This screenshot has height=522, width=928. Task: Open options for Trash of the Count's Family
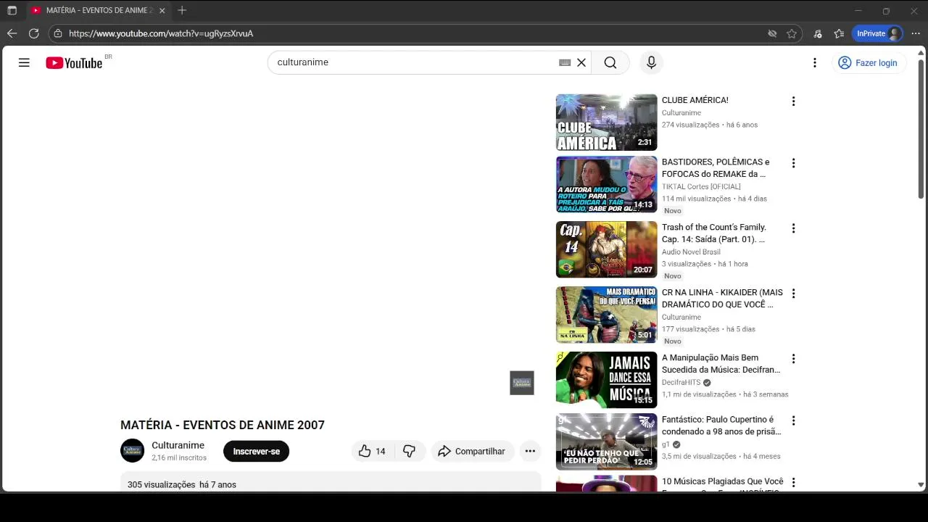tap(793, 228)
